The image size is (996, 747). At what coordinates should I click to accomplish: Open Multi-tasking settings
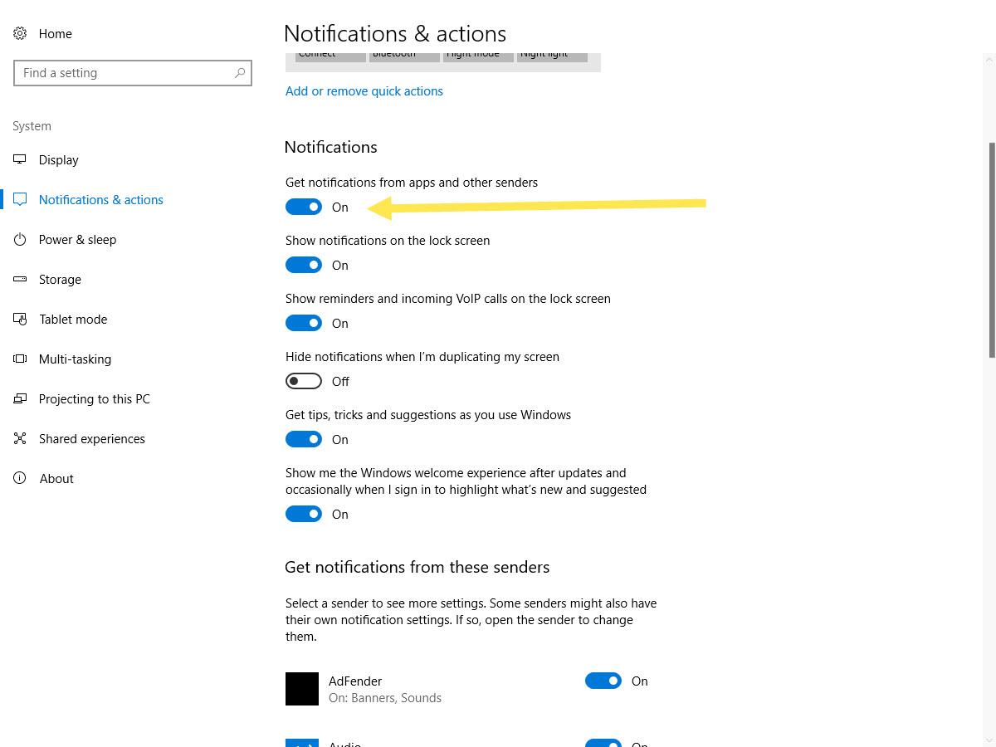(x=75, y=359)
